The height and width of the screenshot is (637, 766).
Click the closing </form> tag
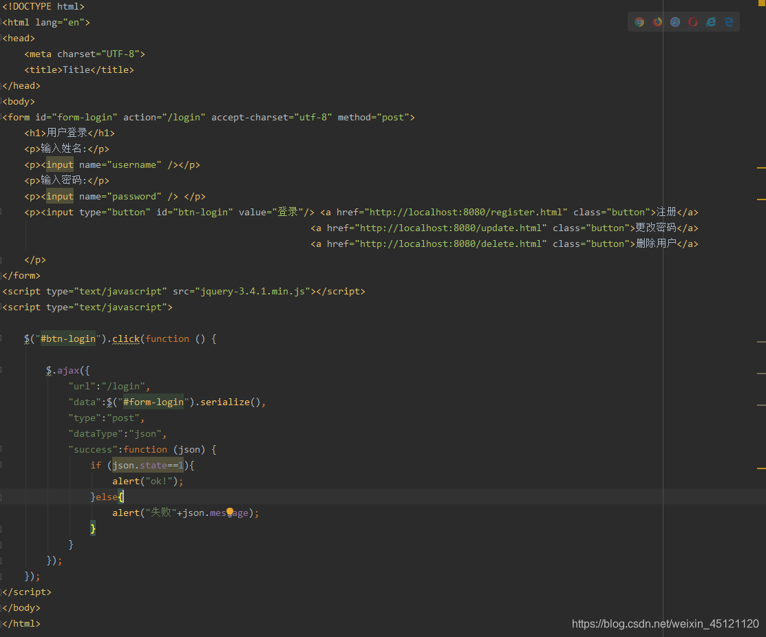click(21, 275)
